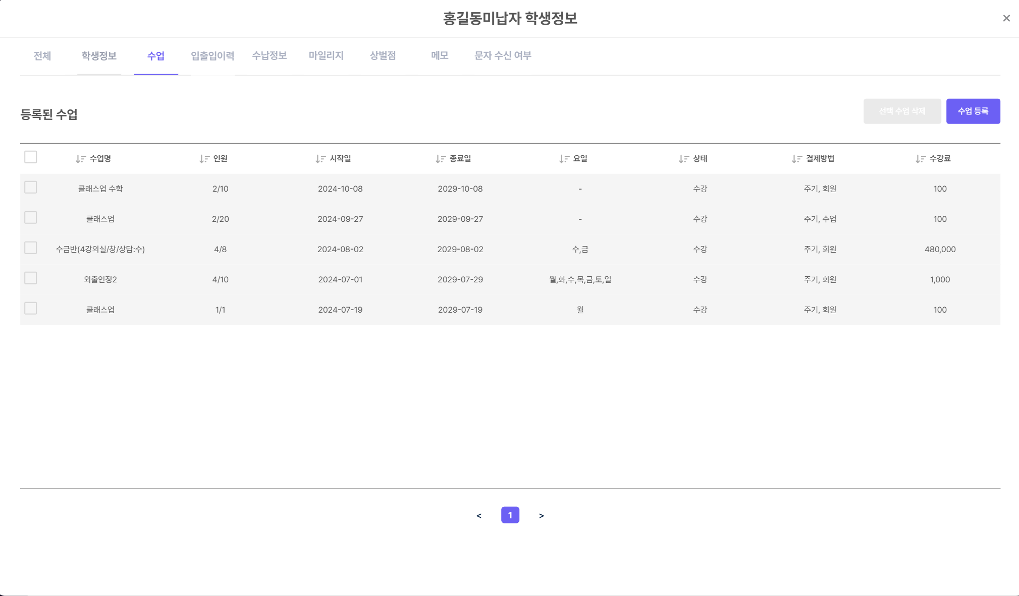1019x596 pixels.
Task: Go to next page arrow
Action: [541, 515]
